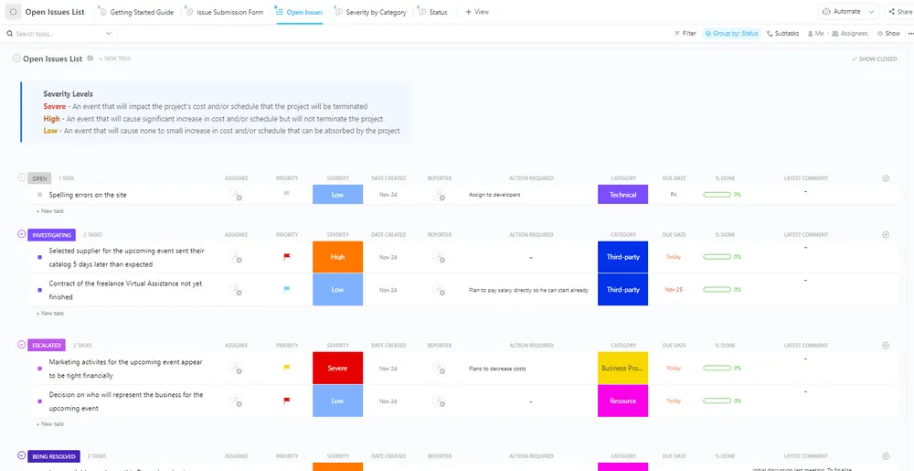Collapse the Investigating status group
The width and height of the screenshot is (914, 471).
tap(22, 234)
